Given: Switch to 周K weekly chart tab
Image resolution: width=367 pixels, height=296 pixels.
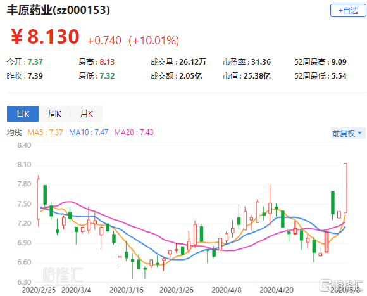Looking at the screenshot, I should coord(54,113).
